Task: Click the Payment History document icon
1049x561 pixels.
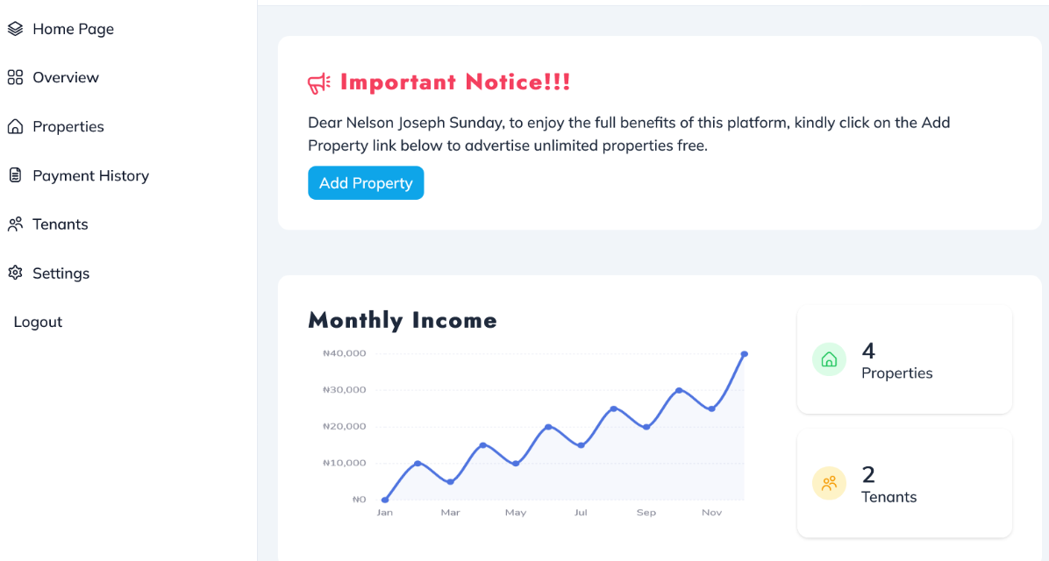Action: point(15,175)
